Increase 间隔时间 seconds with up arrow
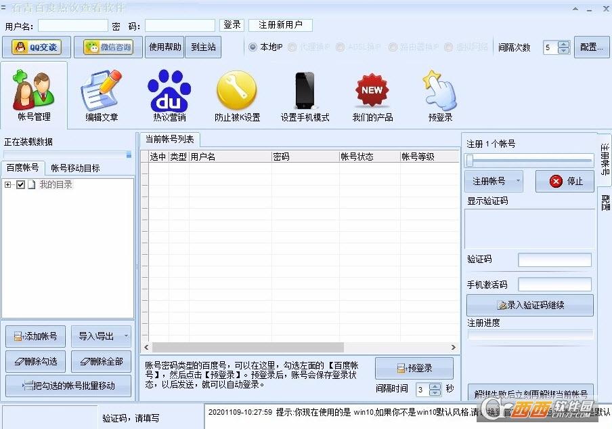Image resolution: width=612 pixels, height=429 pixels. pyautogui.click(x=435, y=386)
